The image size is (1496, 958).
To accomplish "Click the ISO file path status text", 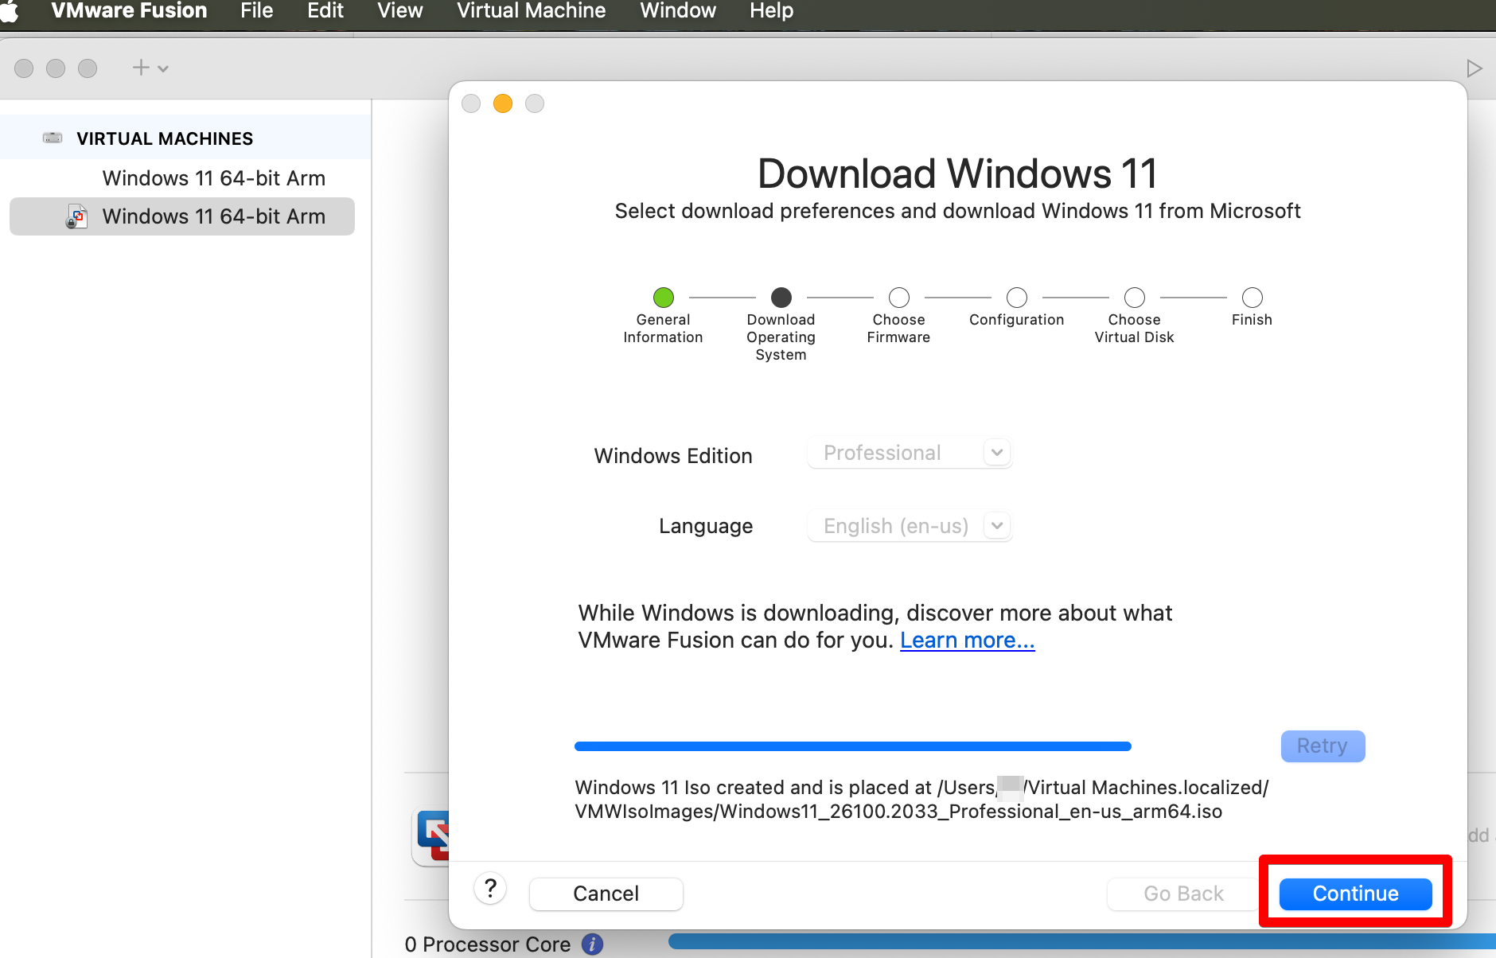I will pyautogui.click(x=921, y=799).
